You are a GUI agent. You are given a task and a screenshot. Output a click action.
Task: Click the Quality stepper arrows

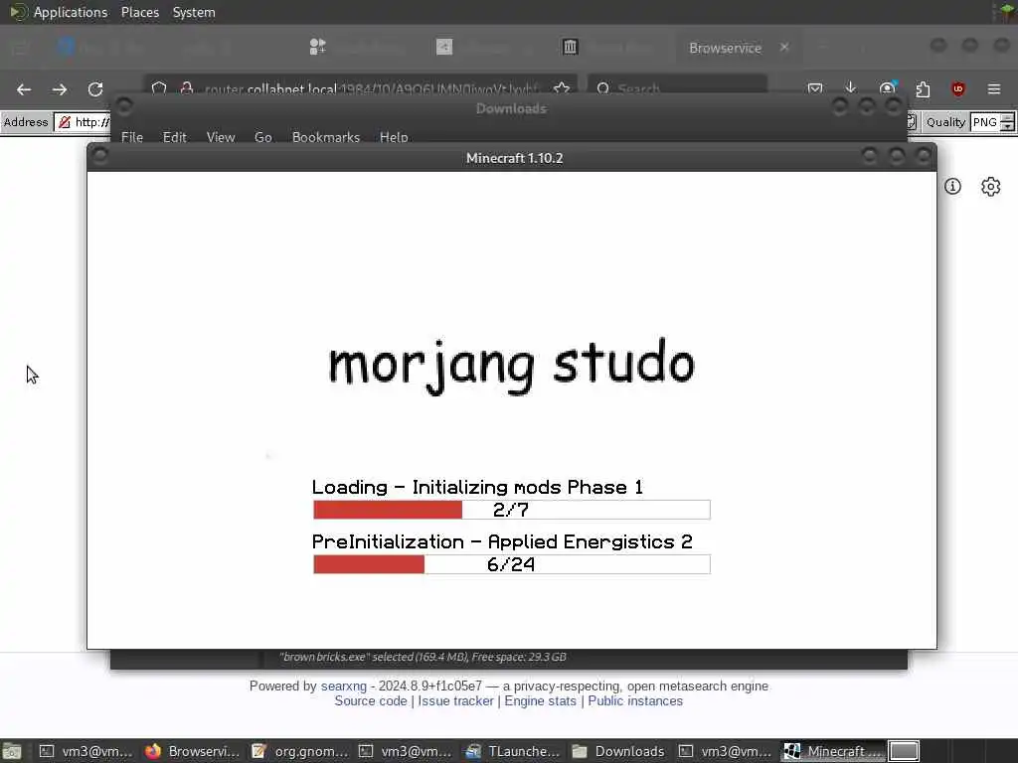pos(1007,122)
